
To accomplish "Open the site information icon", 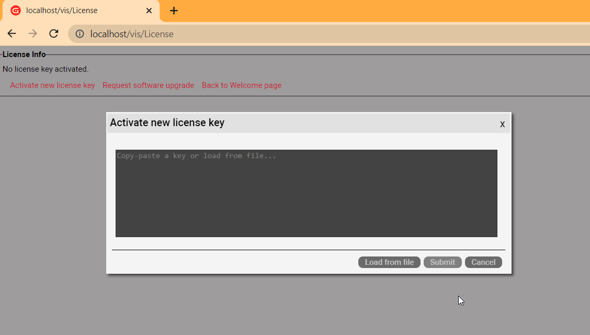I will tap(80, 34).
